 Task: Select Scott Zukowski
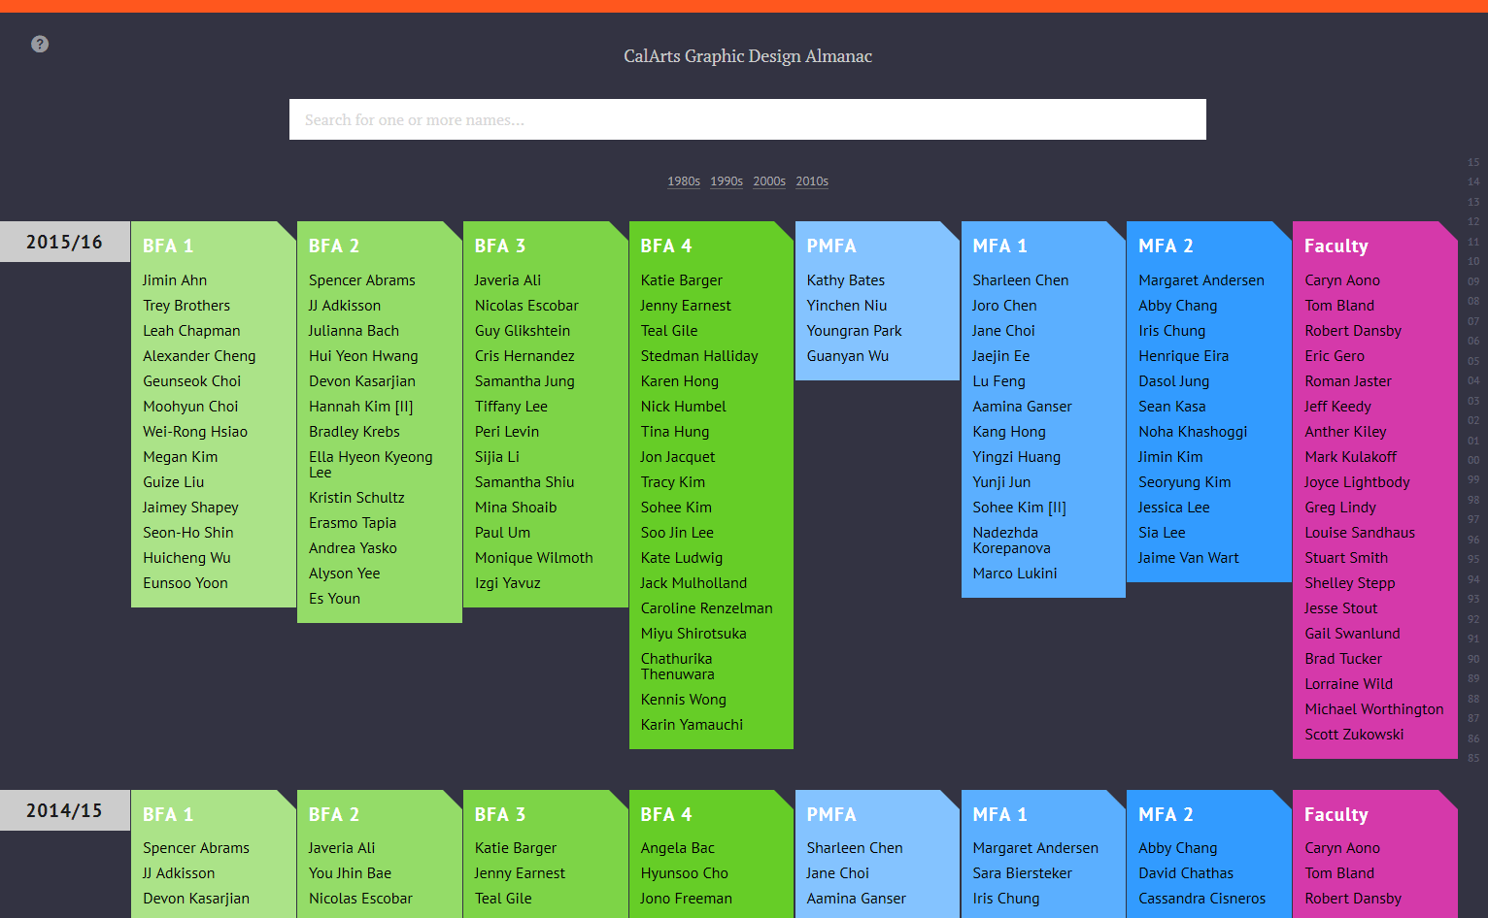[1354, 735]
